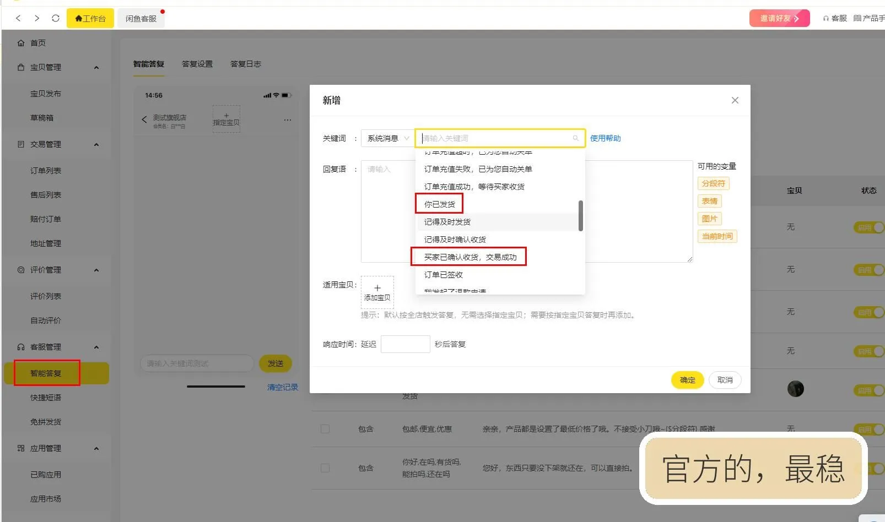Click the 清空记录 link

(283, 387)
